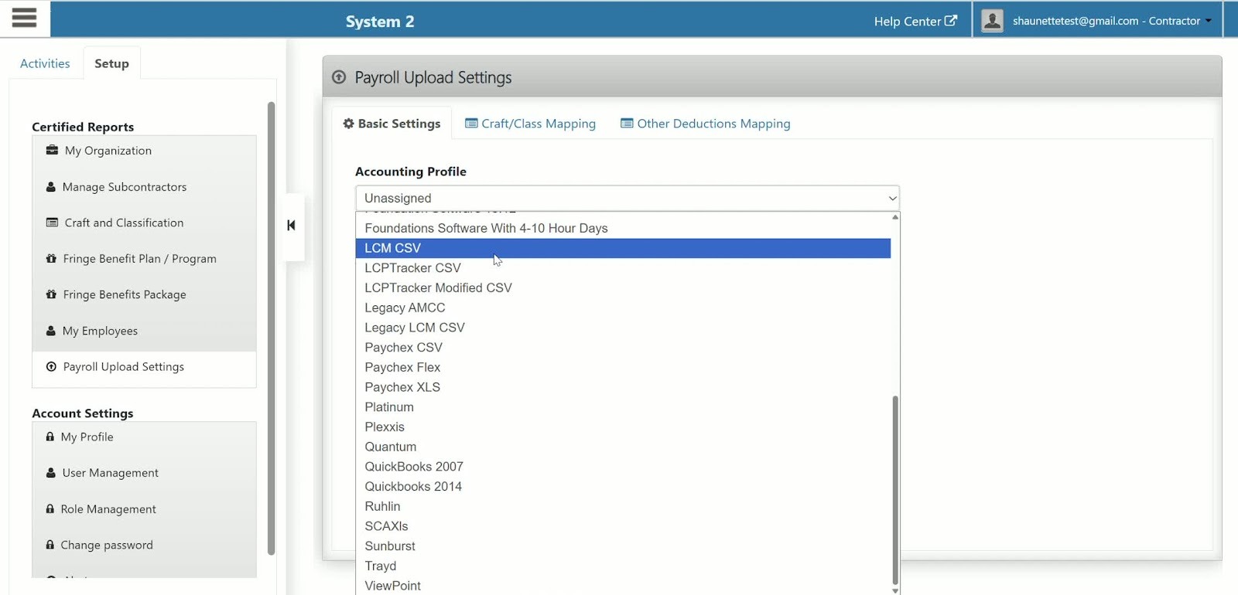Click the dropdown list scroll-down arrow
Image resolution: width=1238 pixels, height=595 pixels.
(x=895, y=590)
